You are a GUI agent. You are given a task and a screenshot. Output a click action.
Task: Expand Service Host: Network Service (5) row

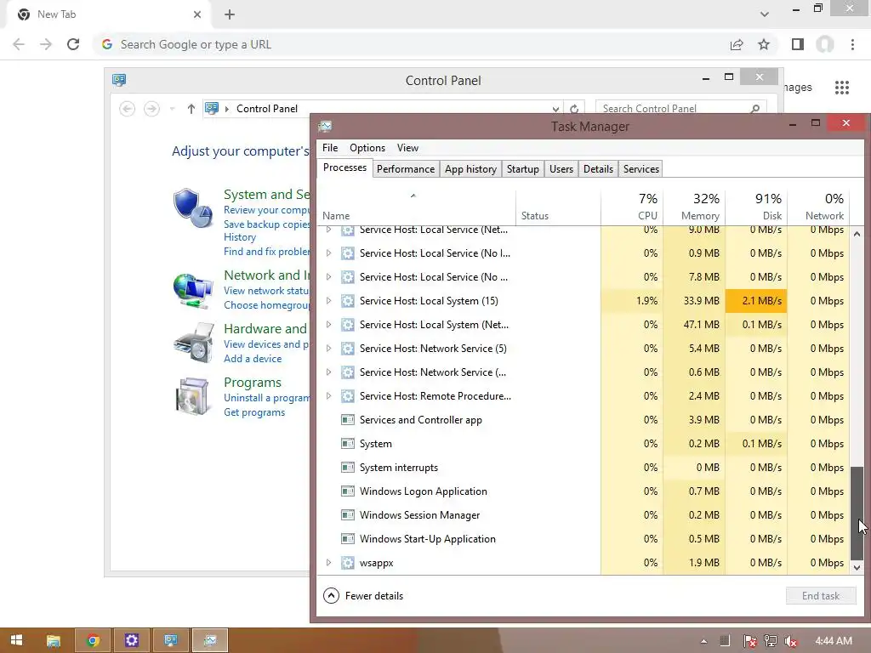click(x=328, y=349)
